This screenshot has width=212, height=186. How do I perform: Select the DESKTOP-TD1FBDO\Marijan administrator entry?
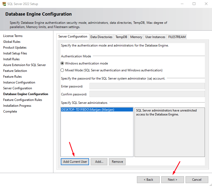pyautogui.click(x=97, y=109)
